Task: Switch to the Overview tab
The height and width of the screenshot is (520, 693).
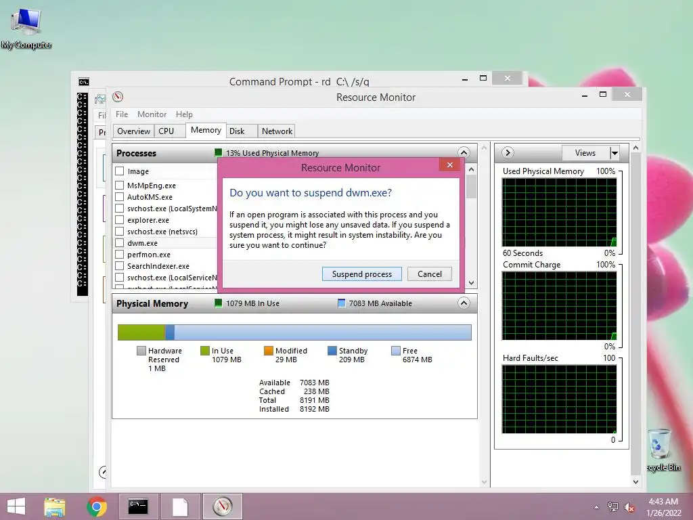Action: (133, 131)
